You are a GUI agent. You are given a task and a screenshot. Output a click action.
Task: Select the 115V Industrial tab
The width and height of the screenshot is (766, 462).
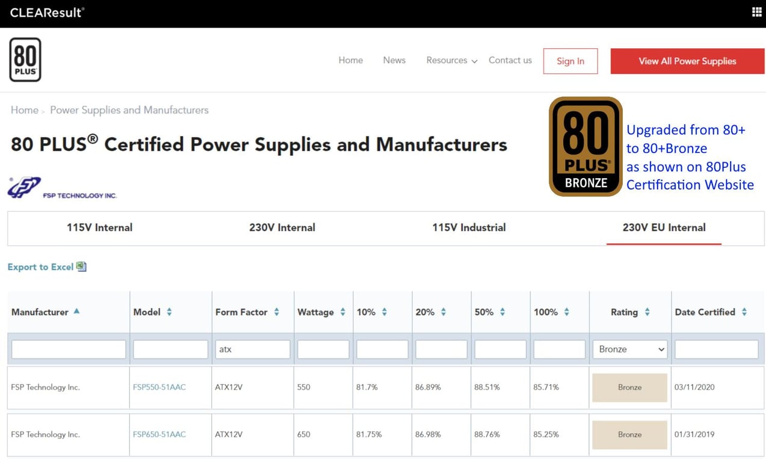point(469,227)
